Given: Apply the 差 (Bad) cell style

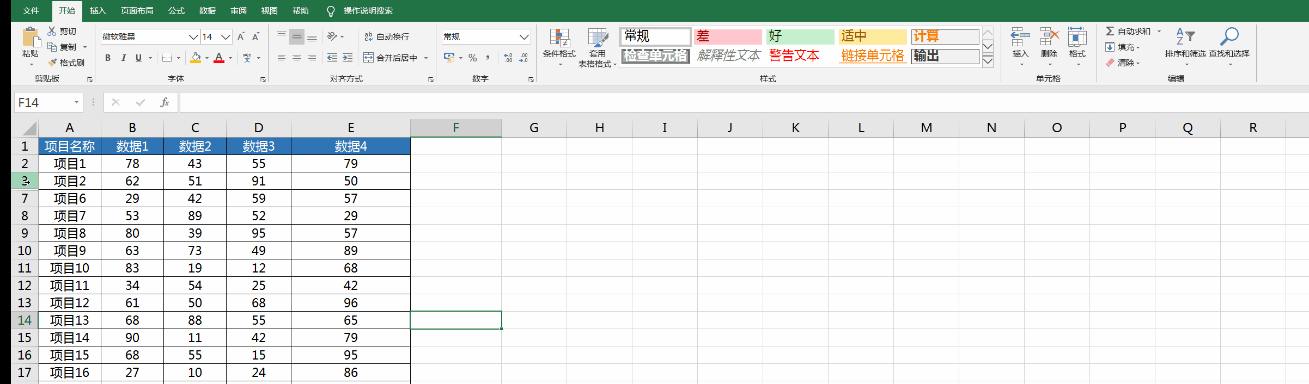Looking at the screenshot, I should pyautogui.click(x=728, y=36).
